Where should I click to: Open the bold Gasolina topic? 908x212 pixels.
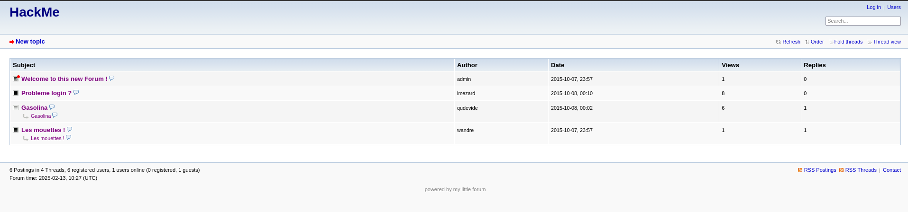[35, 108]
